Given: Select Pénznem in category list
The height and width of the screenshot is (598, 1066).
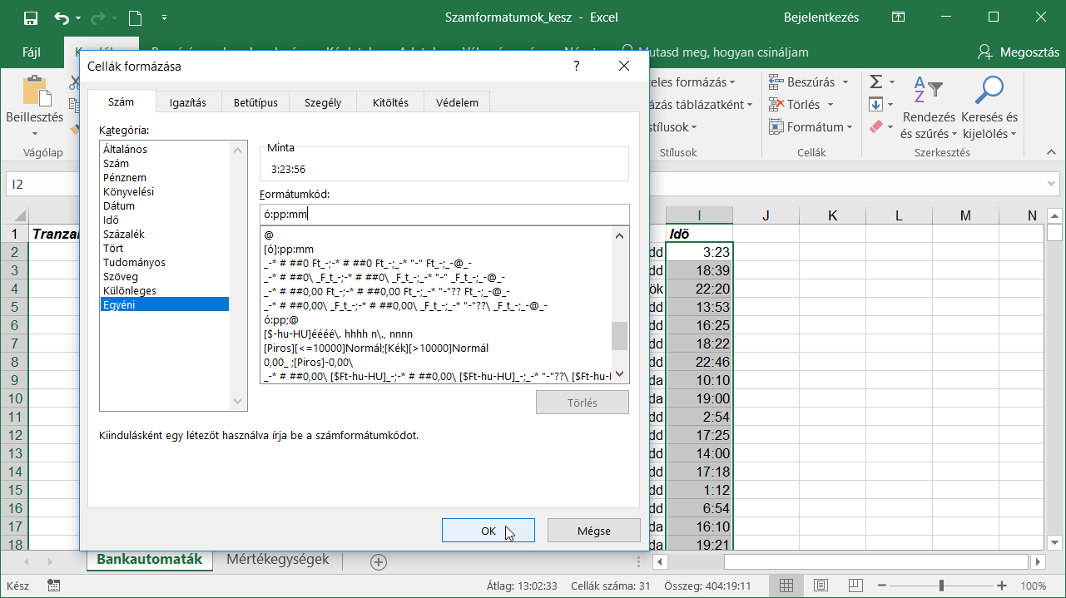Looking at the screenshot, I should [125, 177].
